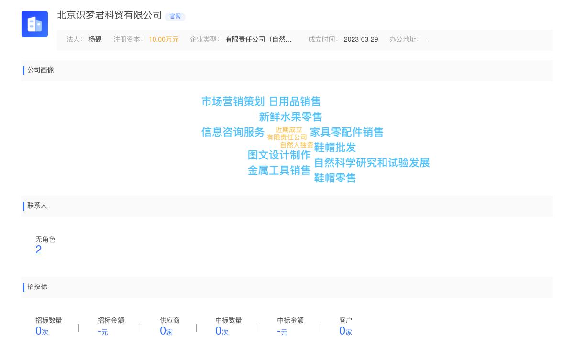
Task: Click company name 北京识梦君科贸有限公司
Action: [110, 15]
